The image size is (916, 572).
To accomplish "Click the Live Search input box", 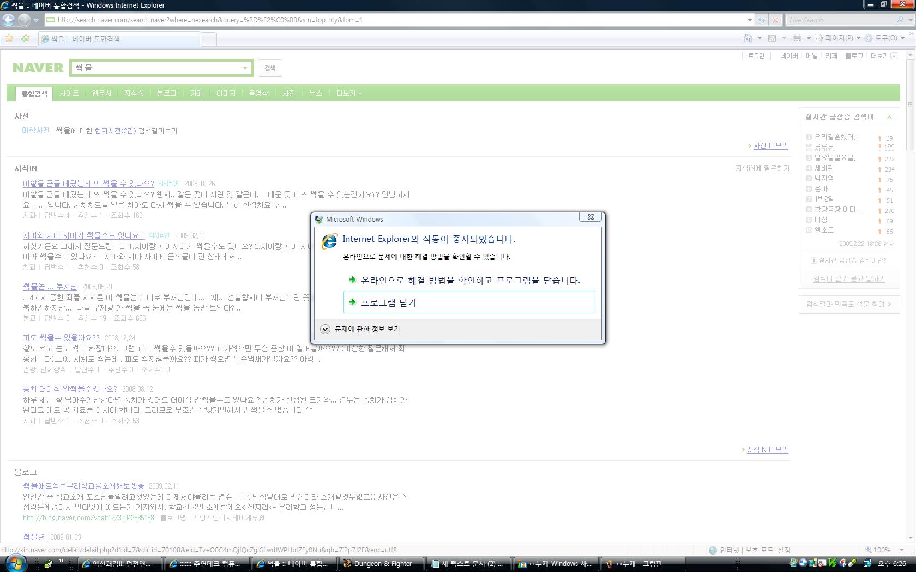I will click(x=840, y=20).
